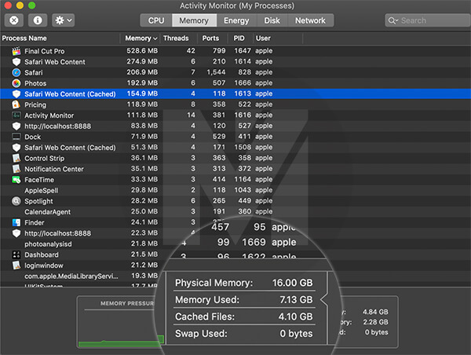Screen dimensions: 471x355
Task: Switch to the CPU tab
Action: tap(156, 20)
